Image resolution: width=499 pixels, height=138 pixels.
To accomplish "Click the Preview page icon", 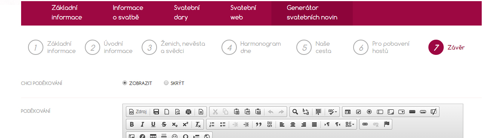I will (177, 112).
